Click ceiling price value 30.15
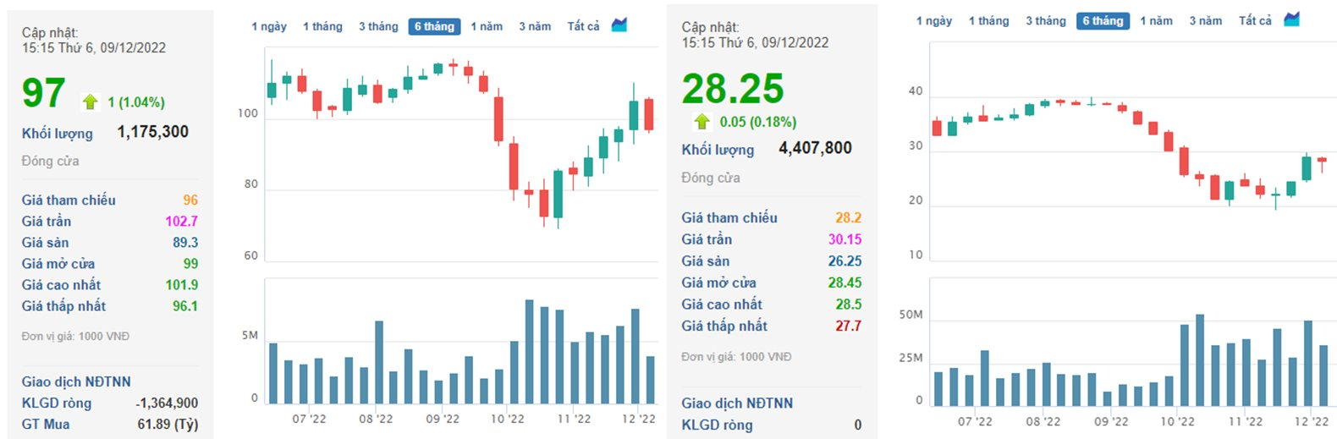1337x439 pixels. click(x=845, y=240)
